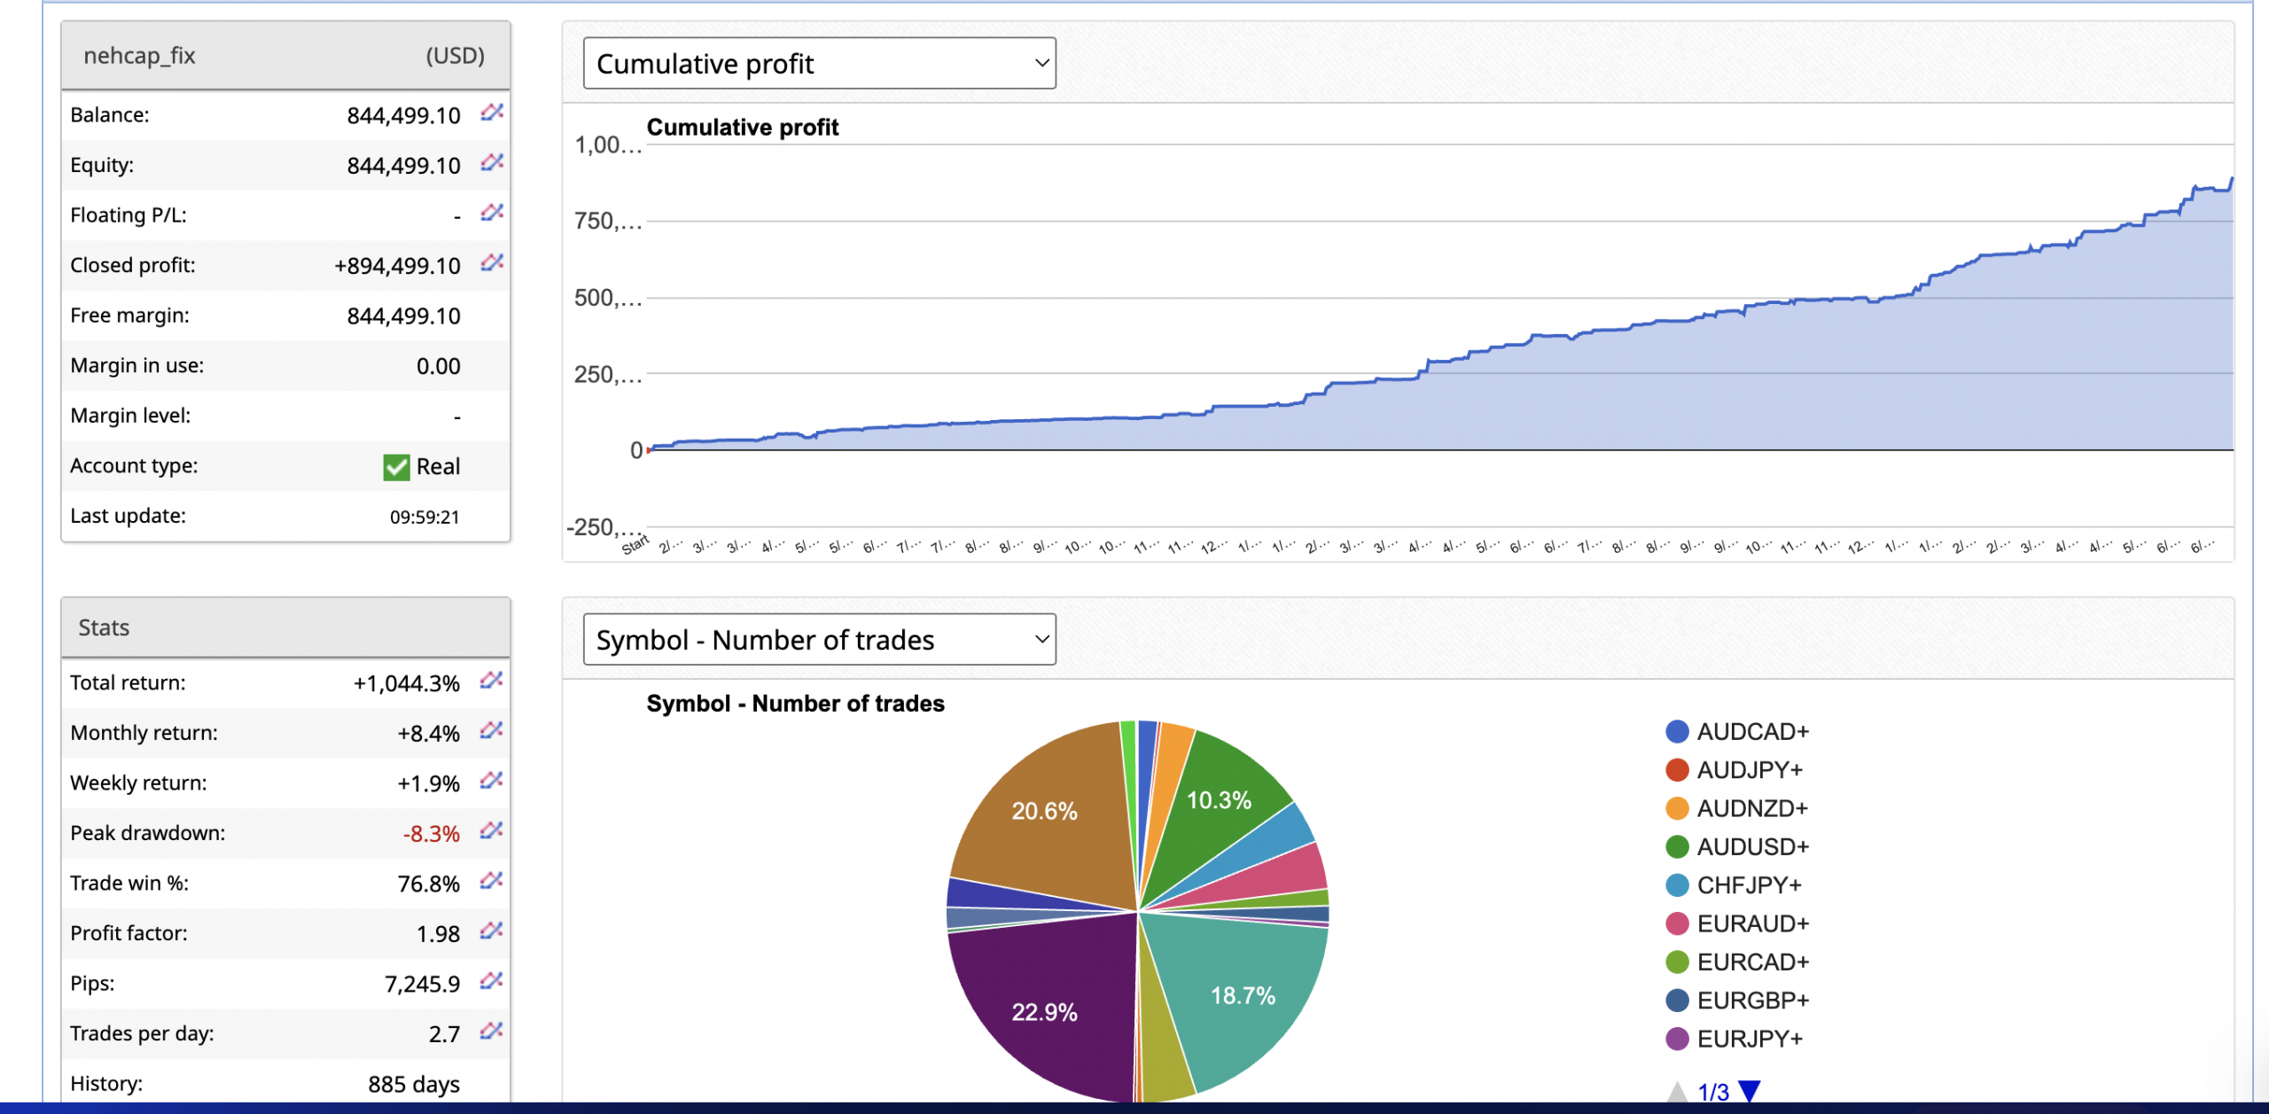Screen dimensions: 2269x1114
Task: Click the 22.9% purple pie slice
Action: pyautogui.click(x=1044, y=1010)
